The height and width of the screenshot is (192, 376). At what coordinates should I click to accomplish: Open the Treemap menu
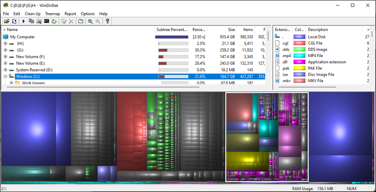point(52,14)
